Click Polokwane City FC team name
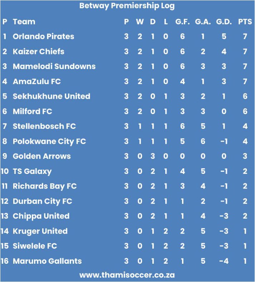Image resolution: width=255 pixels, height=282 pixels. click(49, 142)
